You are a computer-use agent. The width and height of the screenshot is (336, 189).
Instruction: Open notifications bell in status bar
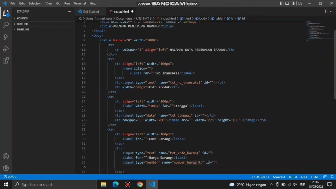(332, 177)
